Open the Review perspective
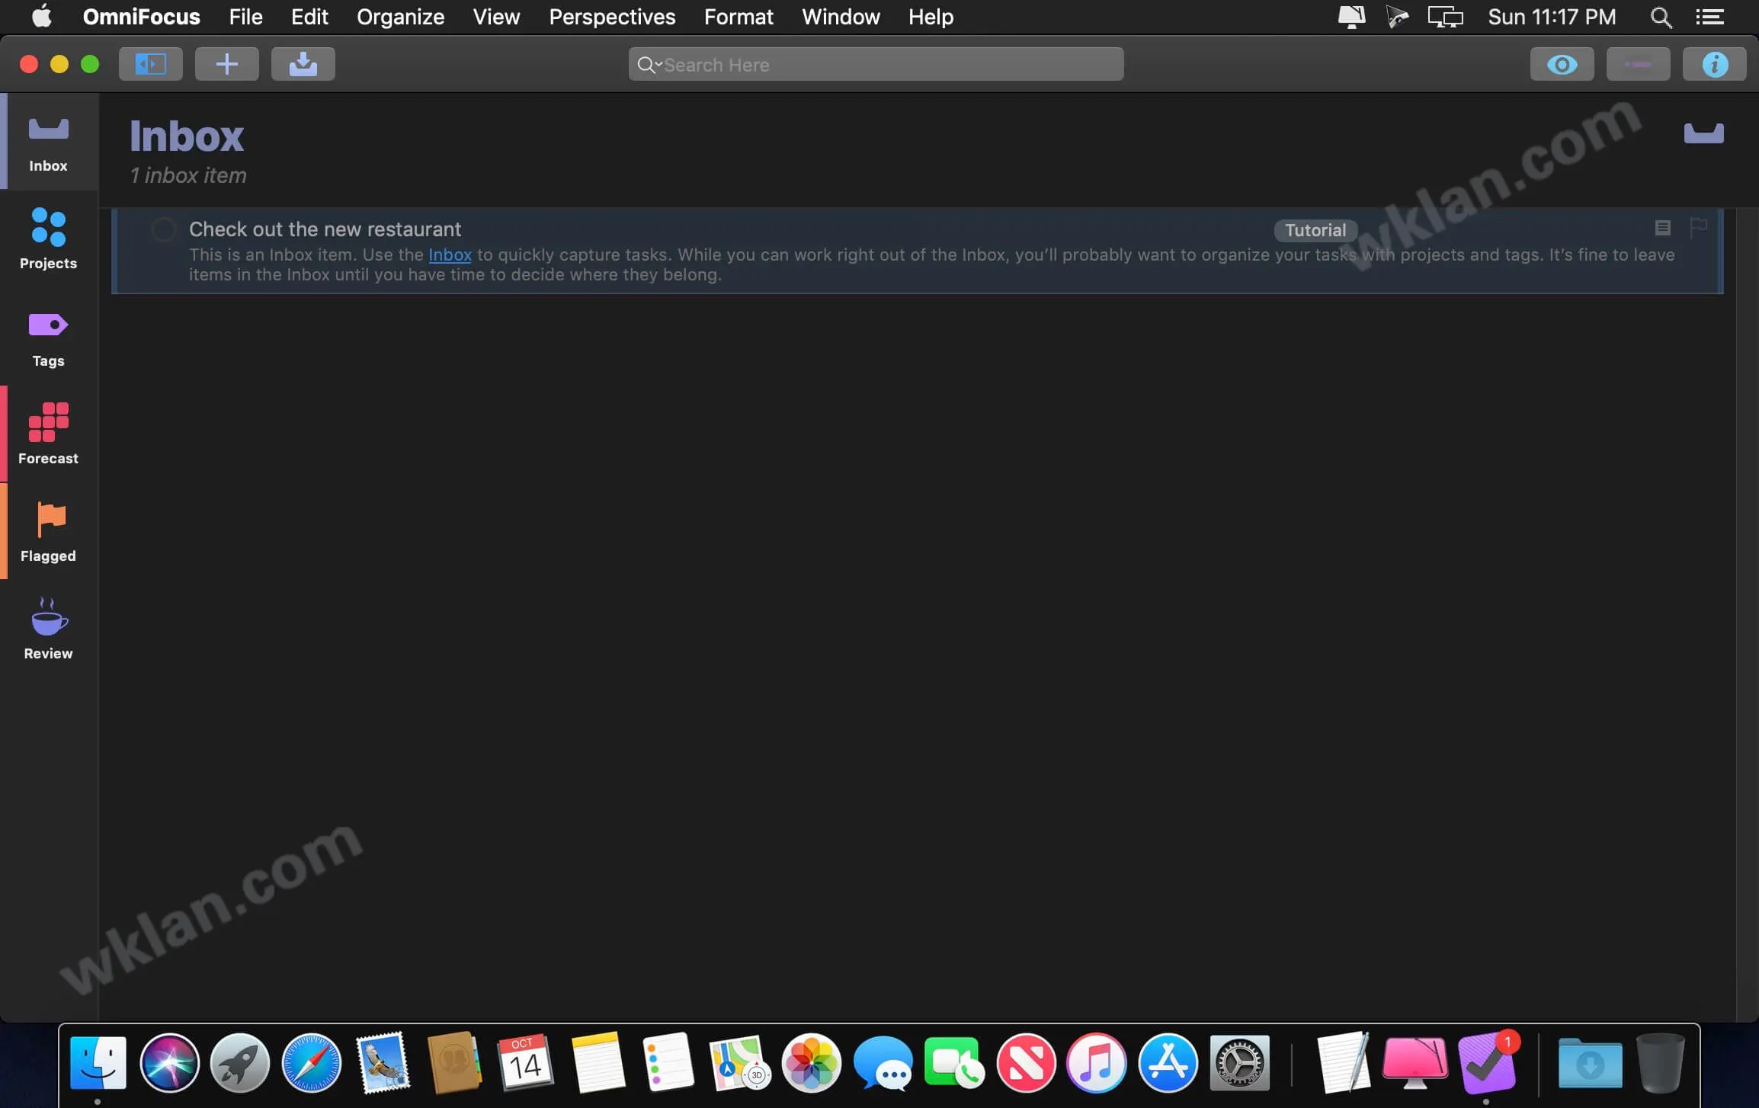1759x1108 pixels. (49, 629)
